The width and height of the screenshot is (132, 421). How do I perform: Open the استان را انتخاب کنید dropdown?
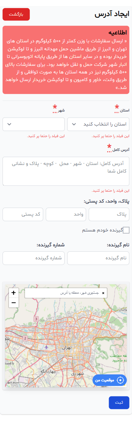pyautogui.click(x=98, y=124)
